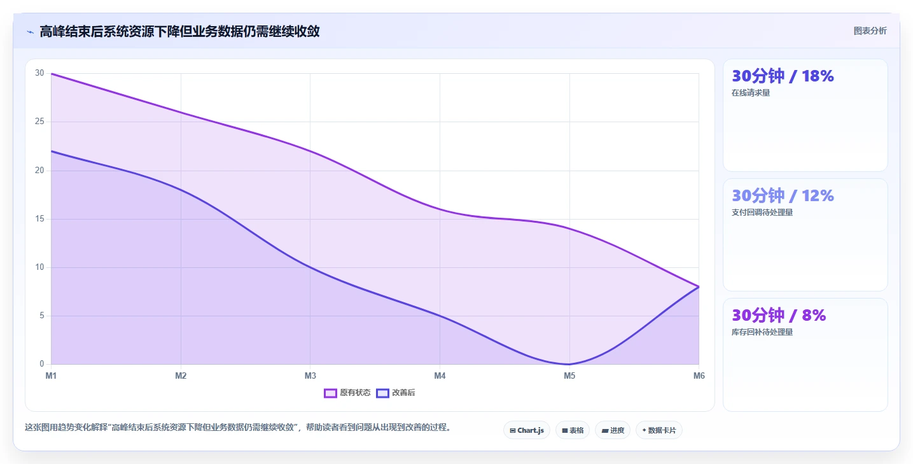Click the M1 axis label
The image size is (913, 464).
pyautogui.click(x=51, y=376)
